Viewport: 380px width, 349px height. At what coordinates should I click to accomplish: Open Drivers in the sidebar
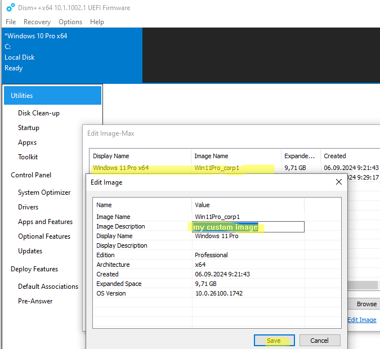[28, 207]
